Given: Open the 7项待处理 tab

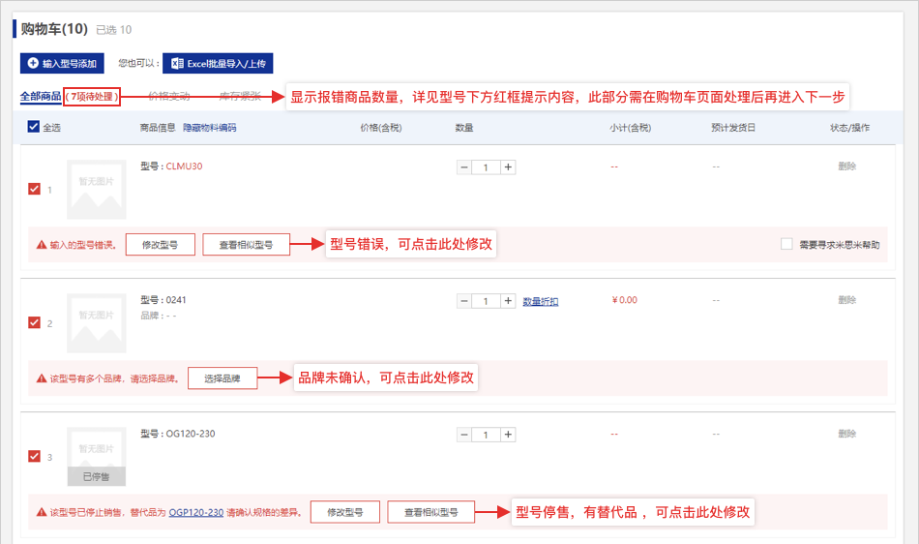Looking at the screenshot, I should click(x=93, y=97).
